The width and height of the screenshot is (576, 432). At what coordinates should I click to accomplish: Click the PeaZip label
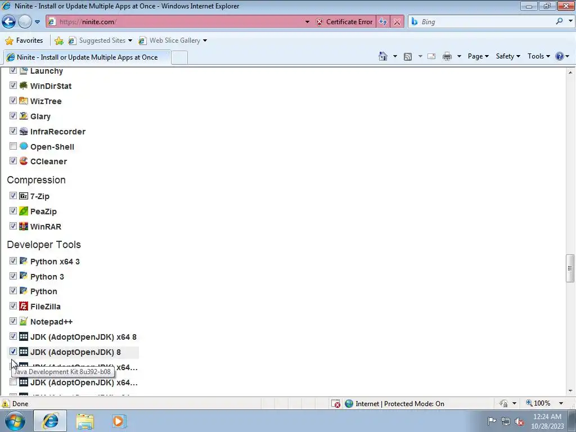coord(43,211)
